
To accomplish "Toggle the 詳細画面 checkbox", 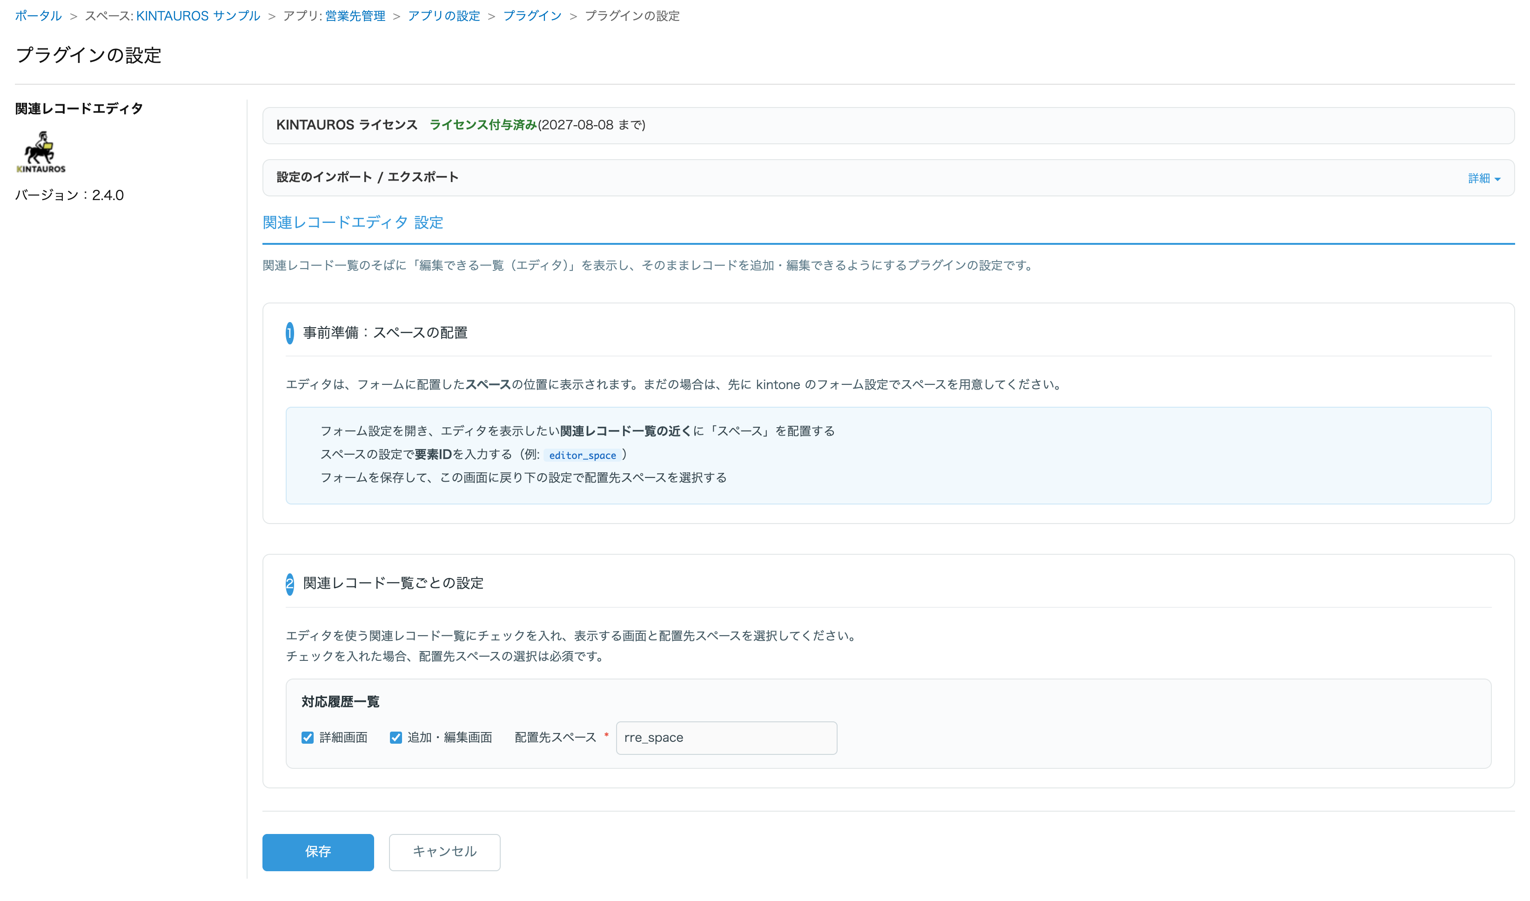I will [308, 738].
